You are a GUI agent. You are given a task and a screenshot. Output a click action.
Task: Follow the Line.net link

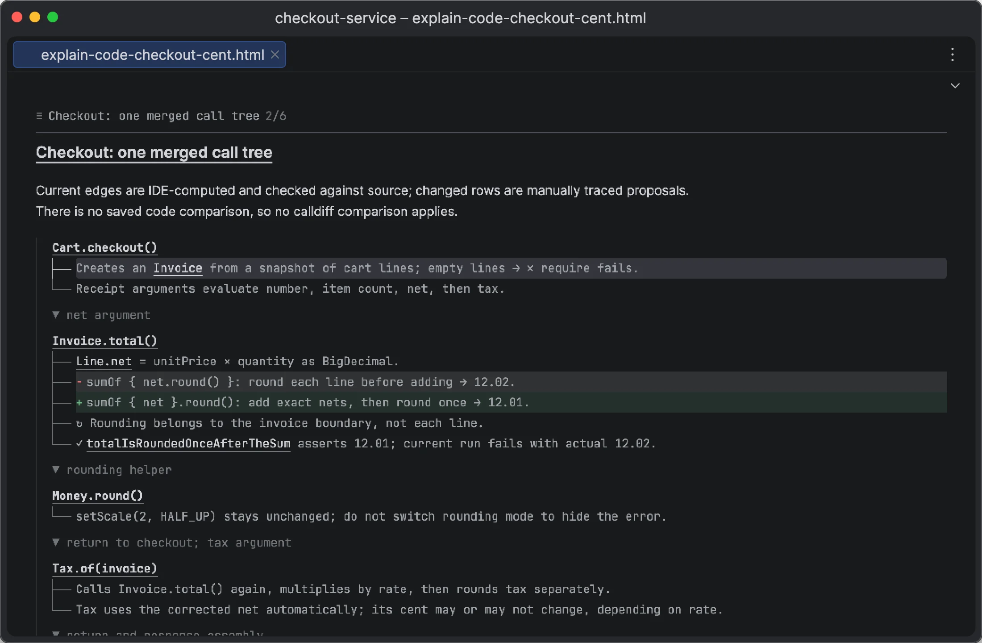[104, 362]
